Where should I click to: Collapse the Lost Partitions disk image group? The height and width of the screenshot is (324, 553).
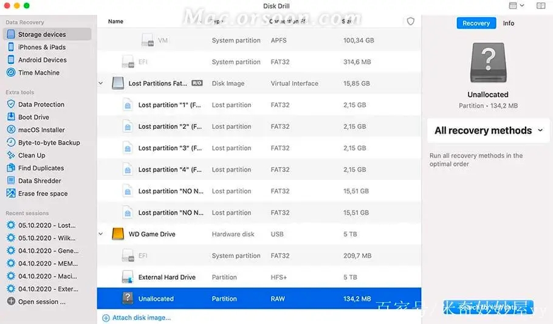[101, 83]
